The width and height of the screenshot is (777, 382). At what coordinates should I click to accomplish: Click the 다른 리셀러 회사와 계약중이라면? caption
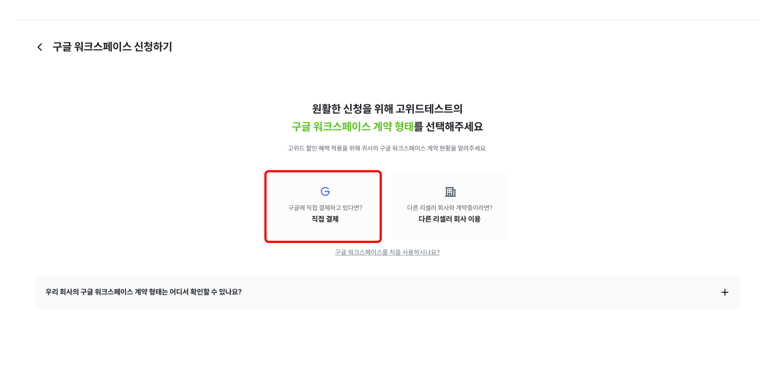(x=449, y=208)
